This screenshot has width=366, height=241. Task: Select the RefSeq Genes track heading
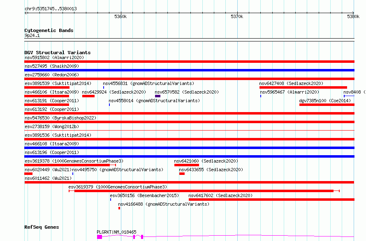42,227
